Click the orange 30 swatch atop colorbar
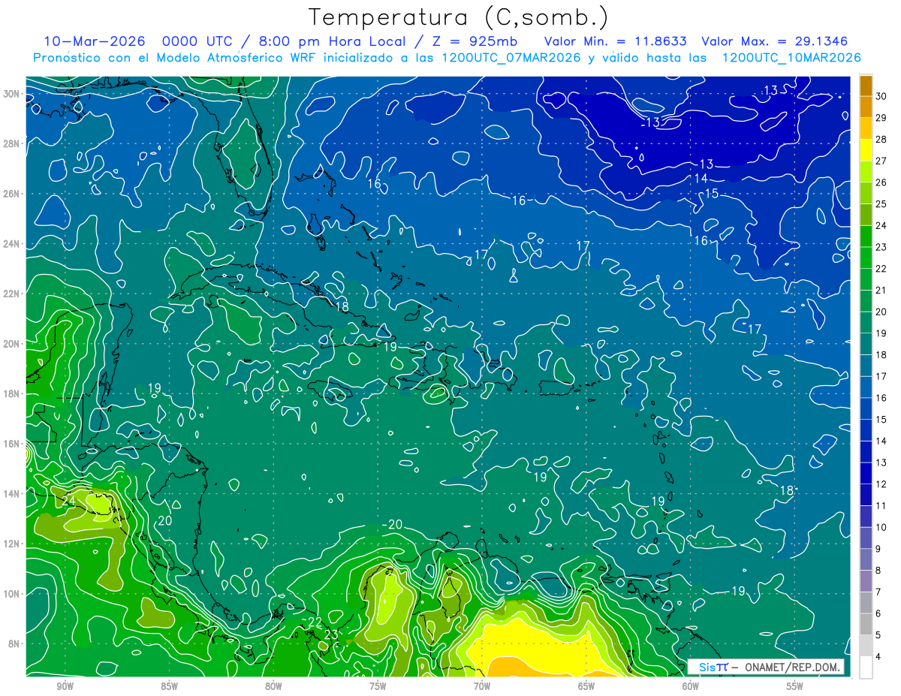901x696 pixels. (x=866, y=86)
